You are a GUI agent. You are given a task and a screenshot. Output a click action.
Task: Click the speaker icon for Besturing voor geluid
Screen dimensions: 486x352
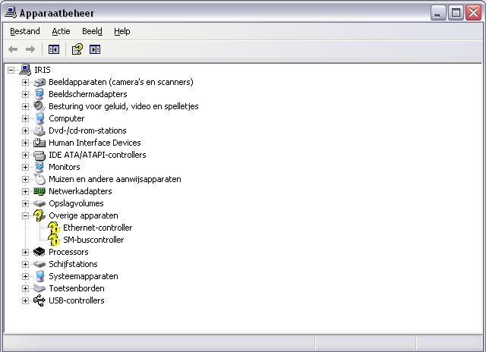[39, 106]
